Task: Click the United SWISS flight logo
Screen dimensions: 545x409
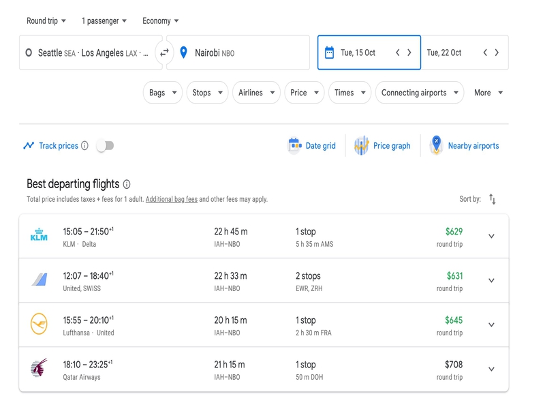Action: [x=40, y=279]
